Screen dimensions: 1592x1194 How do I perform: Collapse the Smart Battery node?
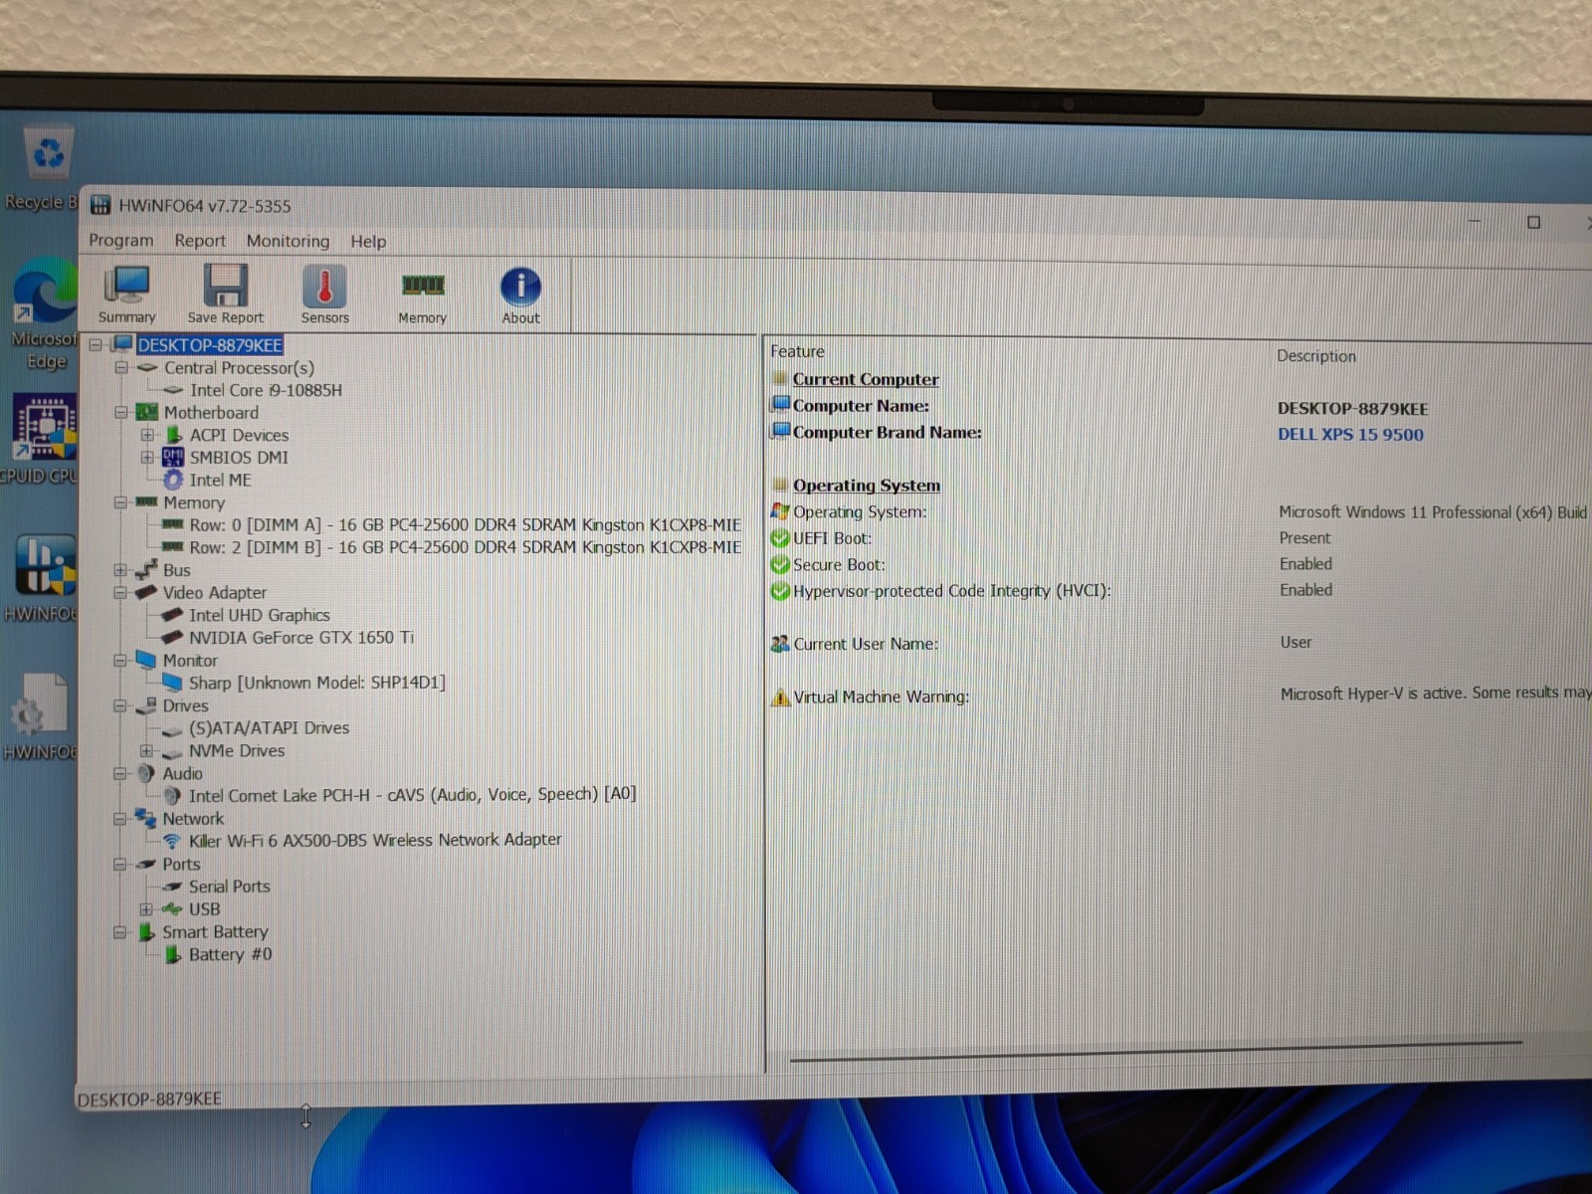click(x=119, y=932)
